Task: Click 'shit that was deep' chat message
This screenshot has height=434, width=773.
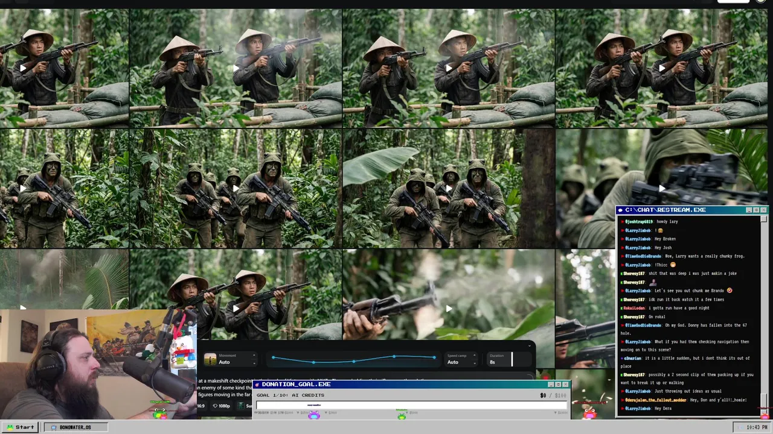Action: point(692,274)
